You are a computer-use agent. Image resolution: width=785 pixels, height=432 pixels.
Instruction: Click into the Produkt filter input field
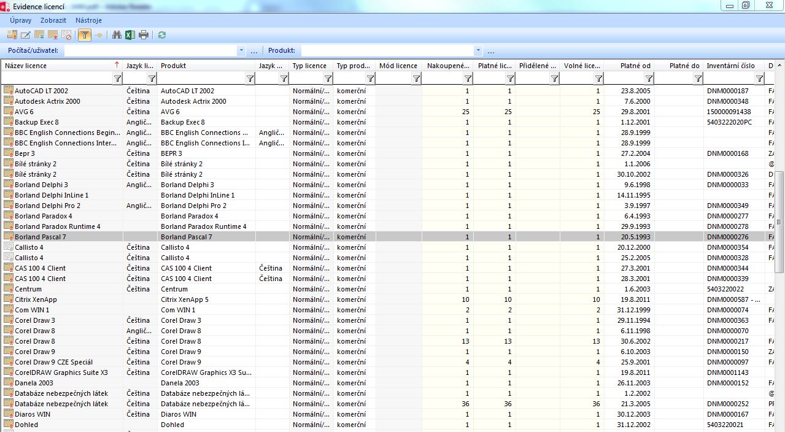click(387, 50)
